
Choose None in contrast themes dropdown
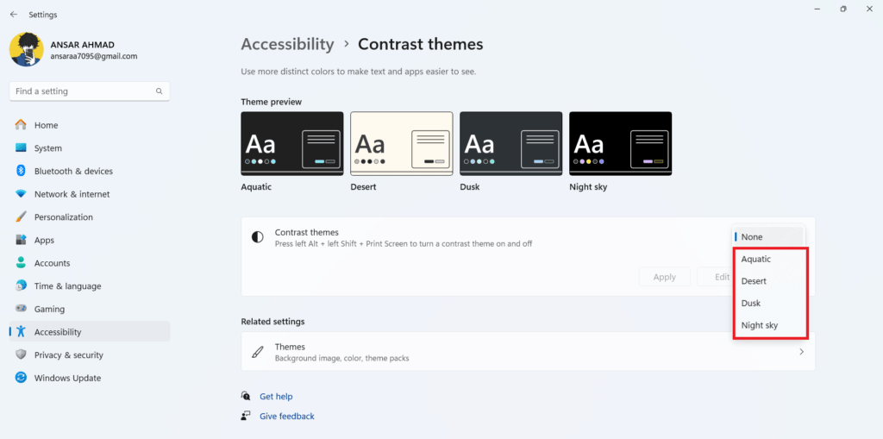[x=769, y=236]
